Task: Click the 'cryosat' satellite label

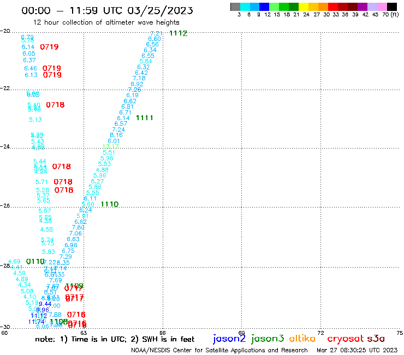Action: [346, 339]
